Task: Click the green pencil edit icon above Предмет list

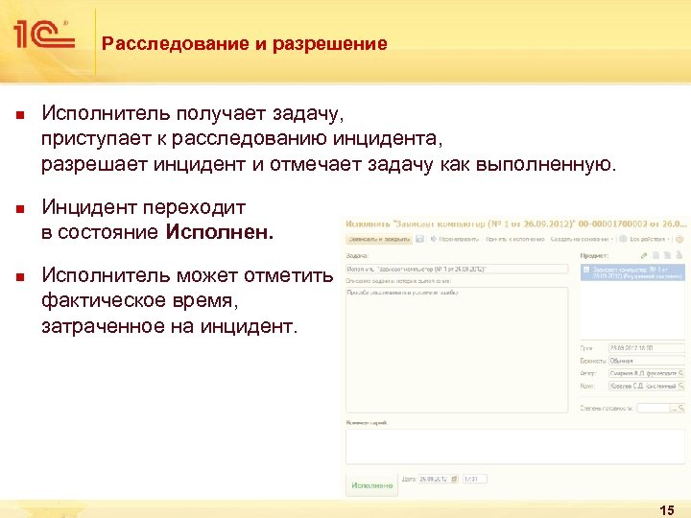Action: pos(644,255)
